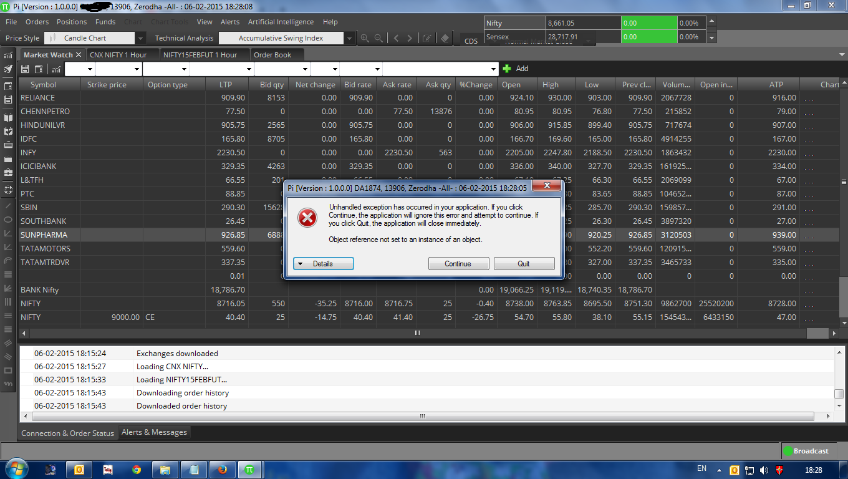
Task: Open the Alerts menu
Action: pyautogui.click(x=230, y=22)
